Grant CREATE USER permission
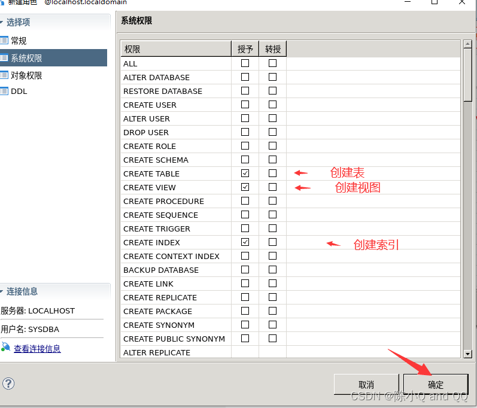Viewport: 477px width, 408px height. click(245, 105)
